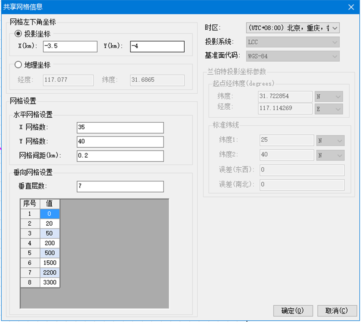Screen dimensions: 361x322
Task: Click row number 4 in the table
Action: [30, 243]
